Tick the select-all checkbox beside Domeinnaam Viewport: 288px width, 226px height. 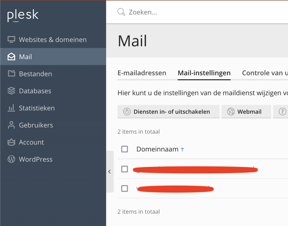click(x=125, y=149)
